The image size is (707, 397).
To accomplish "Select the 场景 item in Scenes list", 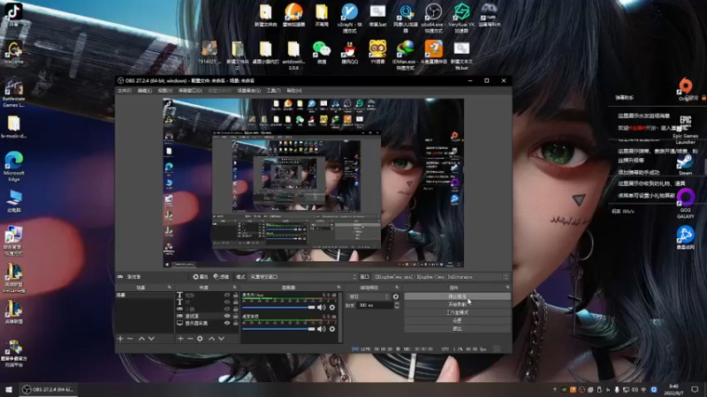I will pos(144,296).
